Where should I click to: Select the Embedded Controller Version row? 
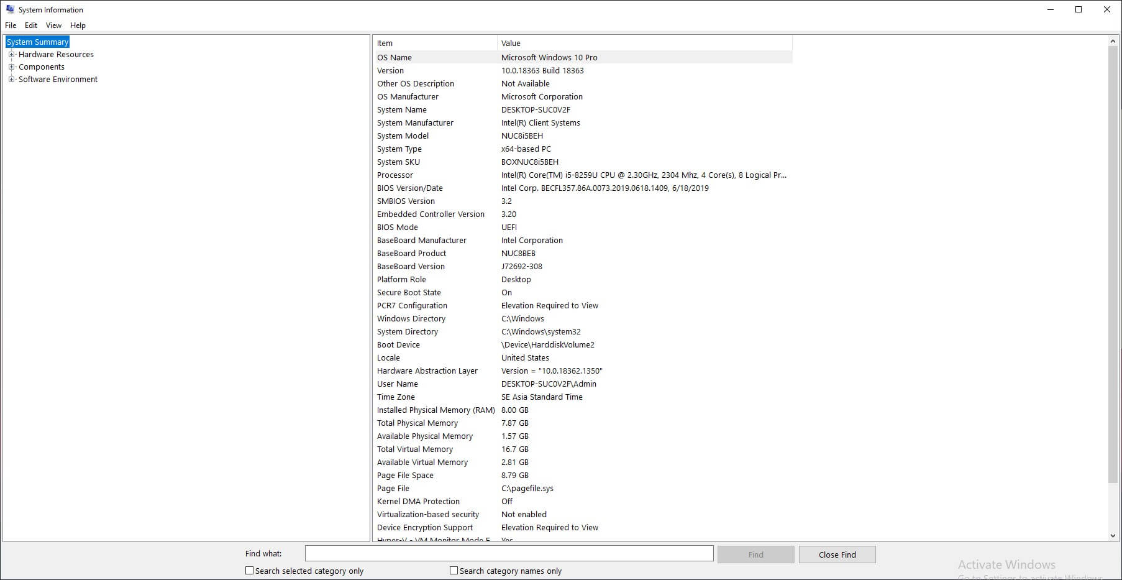coord(583,214)
